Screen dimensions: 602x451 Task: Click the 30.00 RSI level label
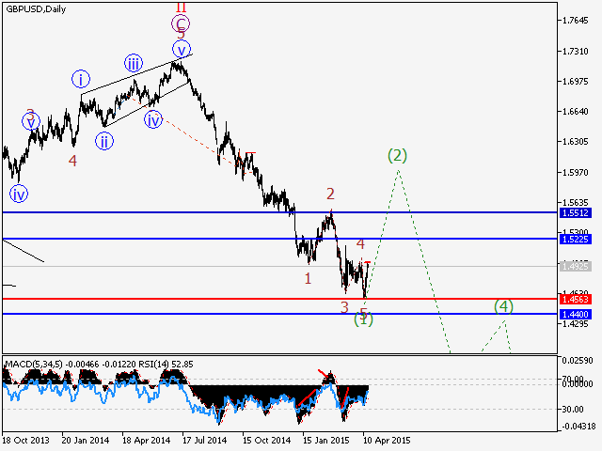573,410
